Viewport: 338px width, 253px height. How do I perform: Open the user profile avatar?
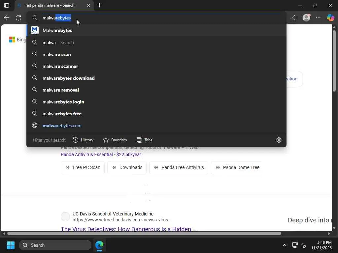pos(306,18)
